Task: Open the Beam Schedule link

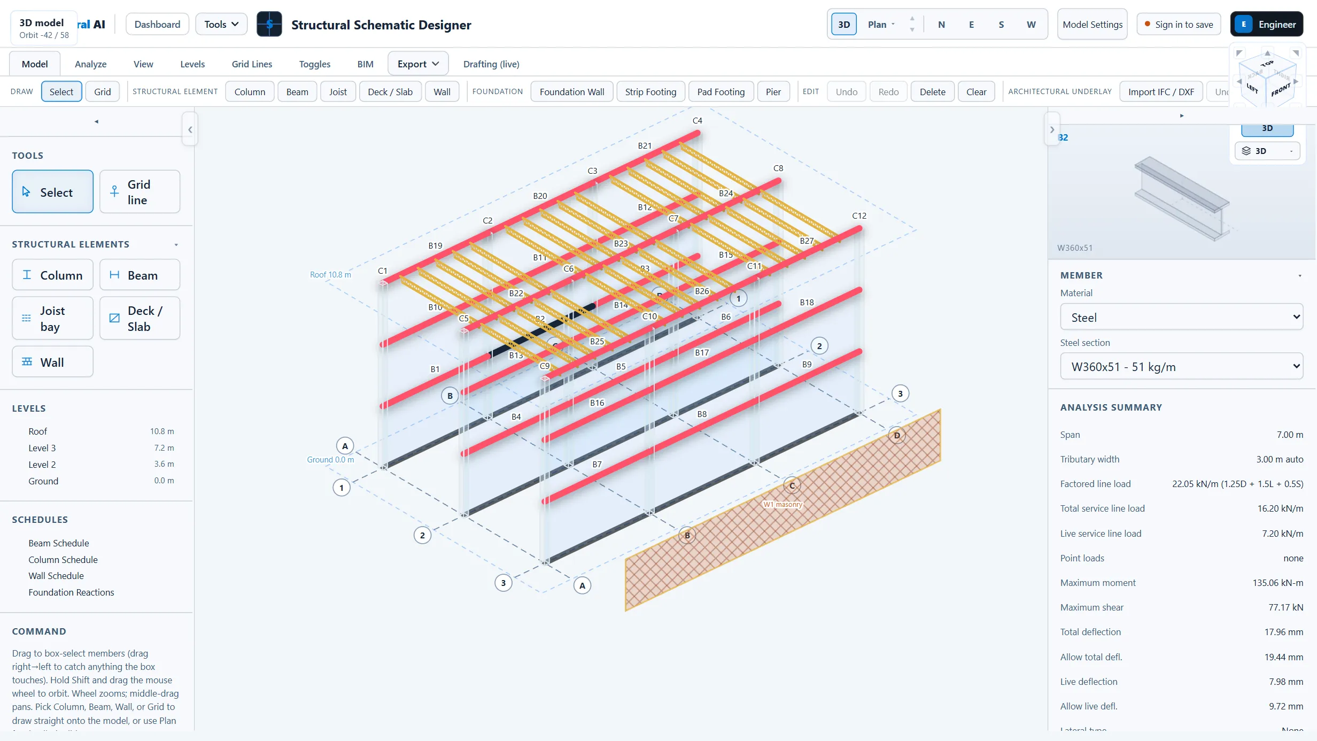Action: (x=59, y=543)
